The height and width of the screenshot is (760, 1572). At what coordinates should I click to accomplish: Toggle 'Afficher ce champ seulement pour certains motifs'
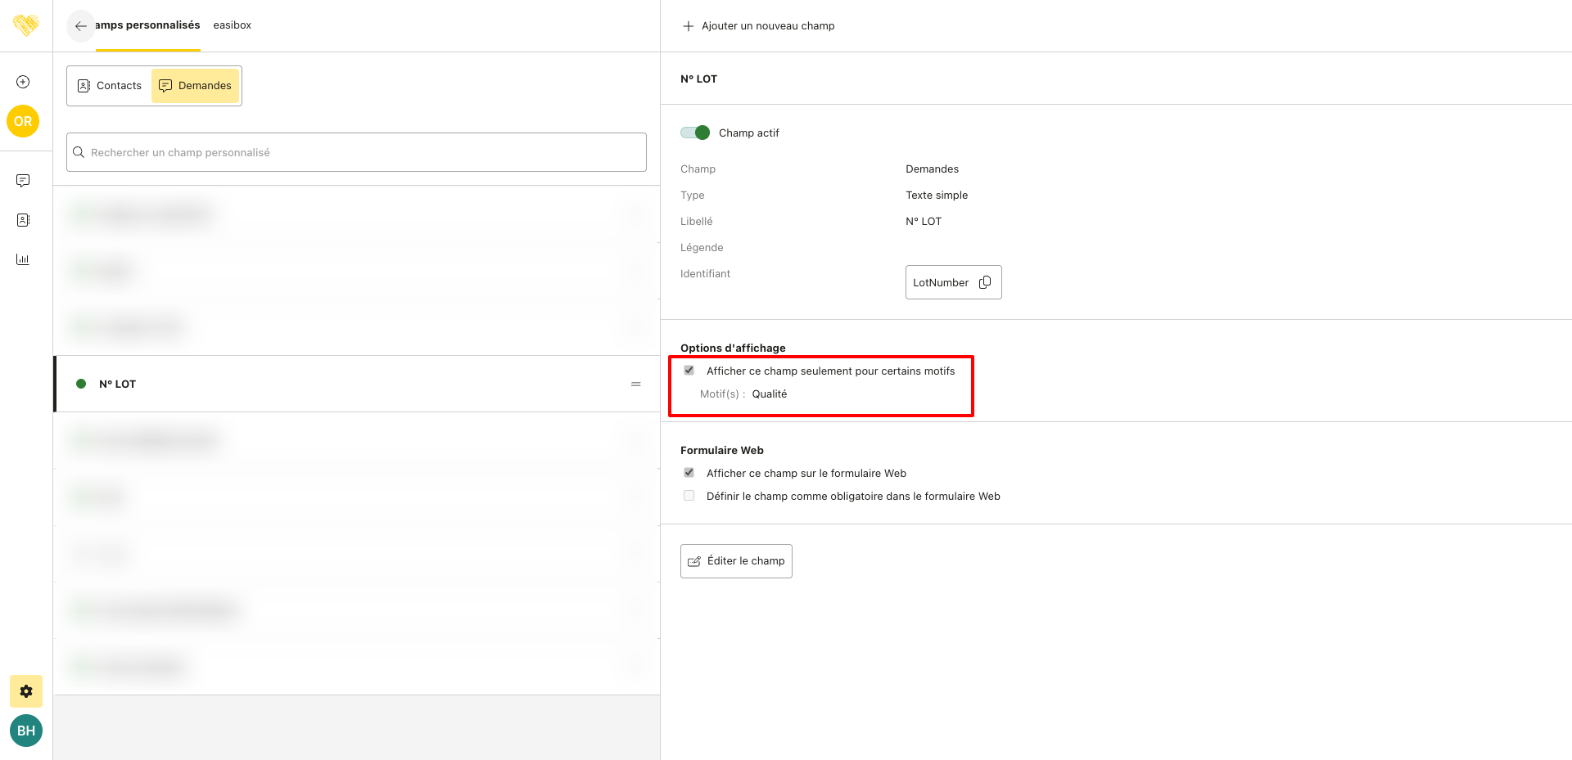click(689, 371)
